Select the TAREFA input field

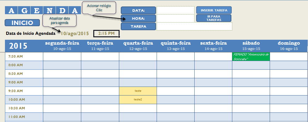pyautogui.click(x=194, y=26)
